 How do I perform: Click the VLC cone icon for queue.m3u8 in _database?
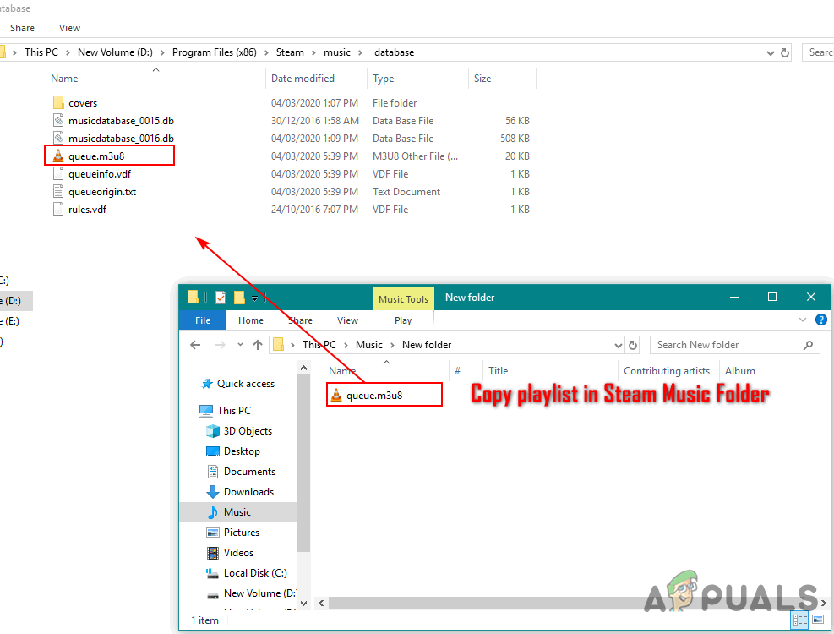[x=58, y=156]
